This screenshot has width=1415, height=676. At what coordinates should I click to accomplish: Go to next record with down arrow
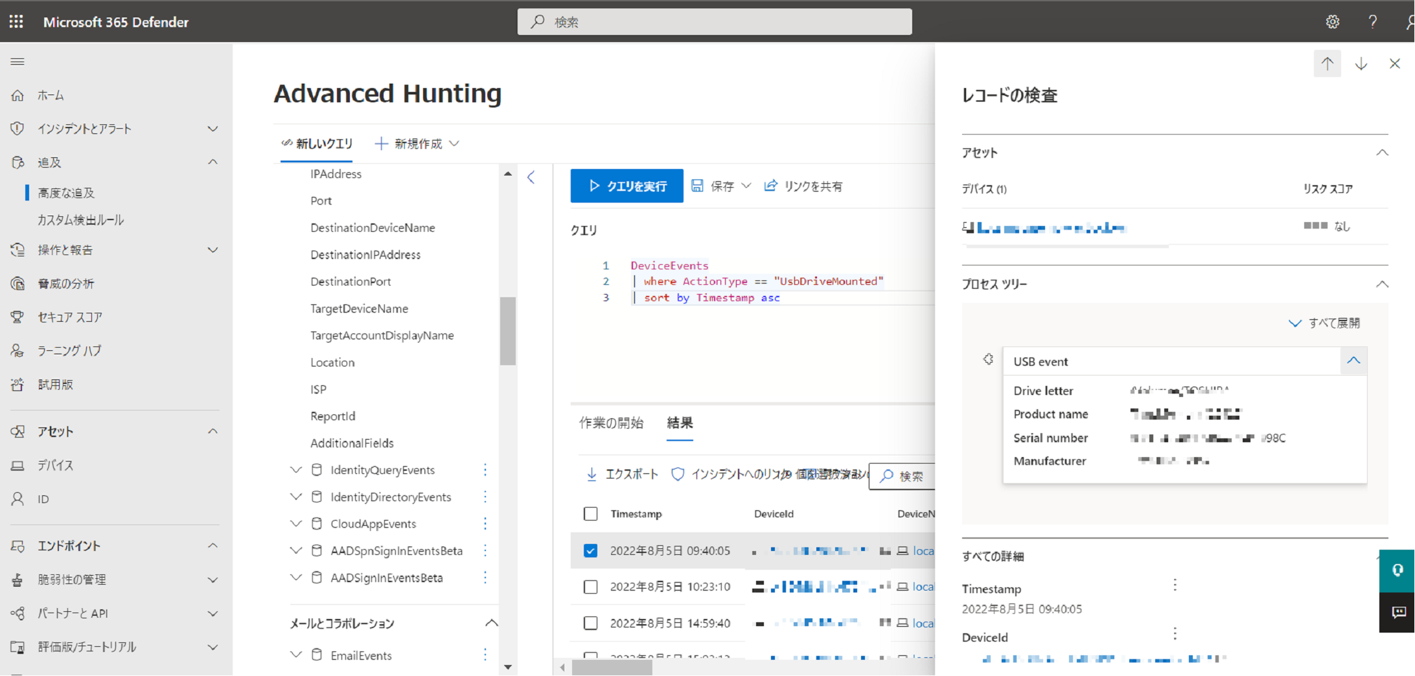[1361, 63]
